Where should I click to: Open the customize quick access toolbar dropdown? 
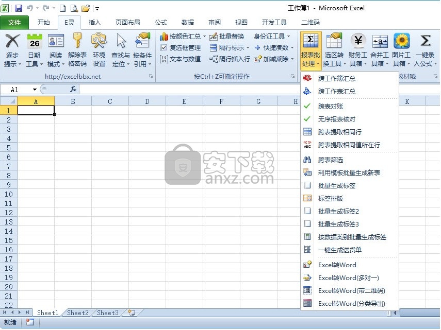coord(97,9)
